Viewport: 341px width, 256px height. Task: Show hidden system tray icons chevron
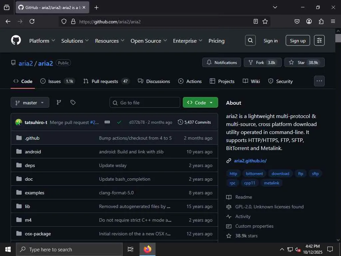[x=282, y=249]
